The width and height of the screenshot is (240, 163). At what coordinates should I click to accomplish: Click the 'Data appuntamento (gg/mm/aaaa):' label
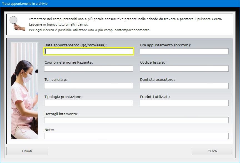[x=76, y=45]
